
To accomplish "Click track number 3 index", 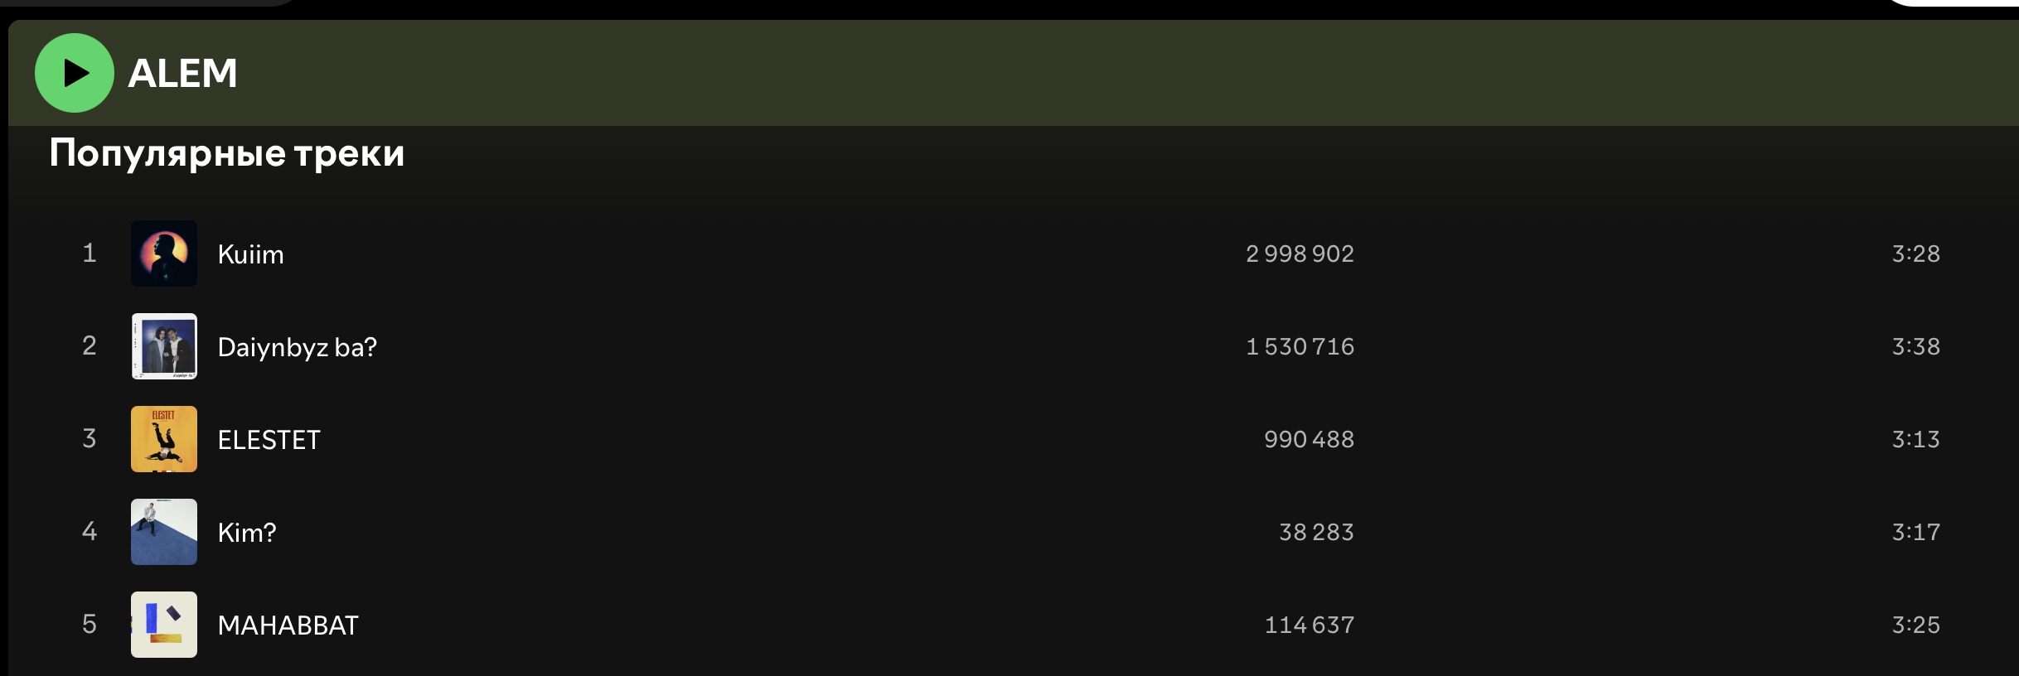I will (90, 438).
